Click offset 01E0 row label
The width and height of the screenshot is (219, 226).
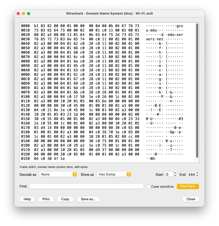pos(25,159)
